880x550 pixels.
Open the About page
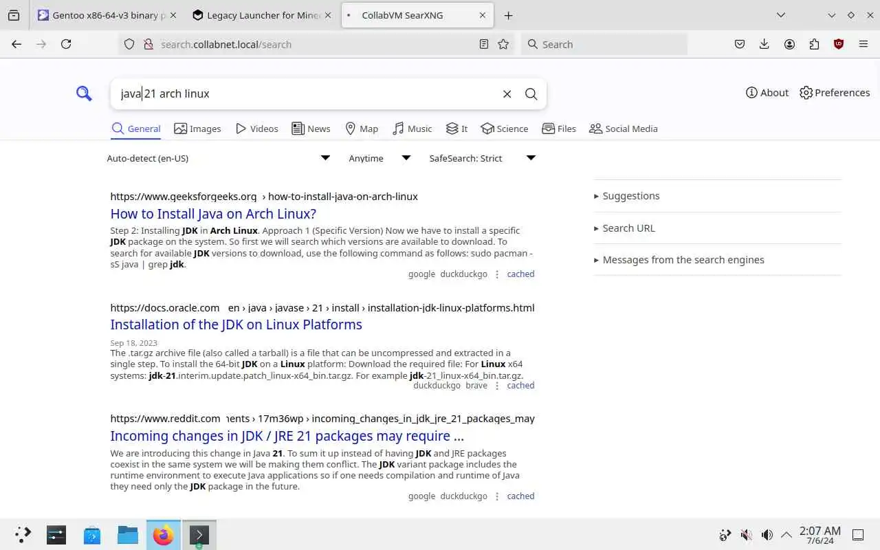pyautogui.click(x=767, y=93)
